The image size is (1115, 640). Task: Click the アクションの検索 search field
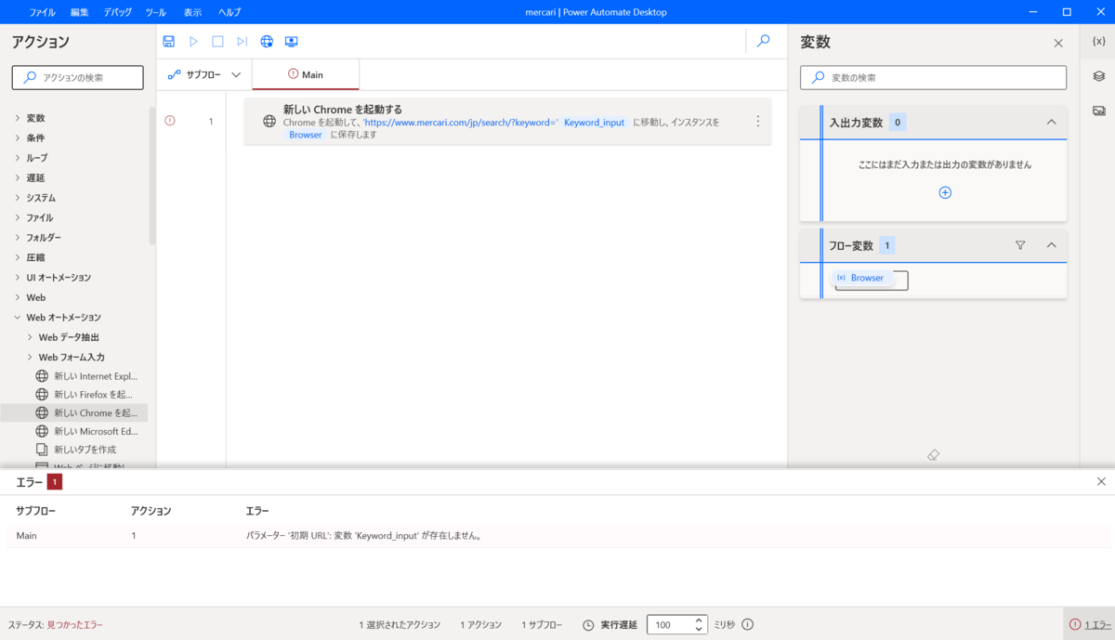(78, 77)
